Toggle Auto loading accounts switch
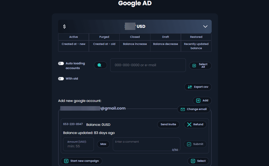 click(x=61, y=63)
